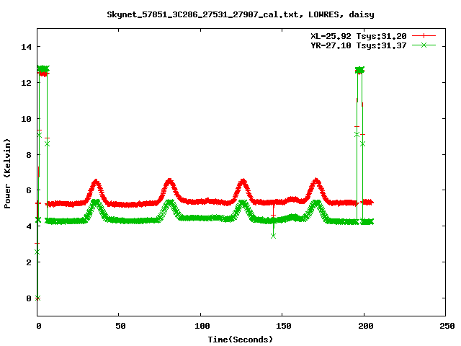Click the 150 tick label on x-axis
461x346 pixels.
[282, 327]
